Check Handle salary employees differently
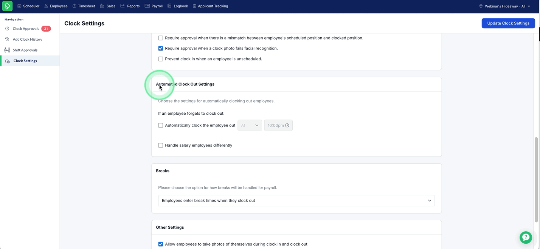This screenshot has height=249, width=540. tap(161, 145)
